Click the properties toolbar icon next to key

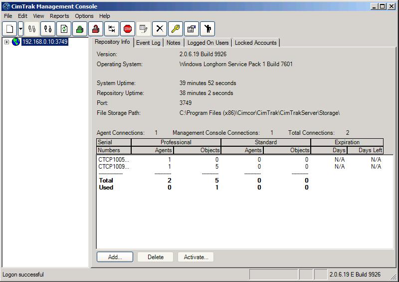191,29
